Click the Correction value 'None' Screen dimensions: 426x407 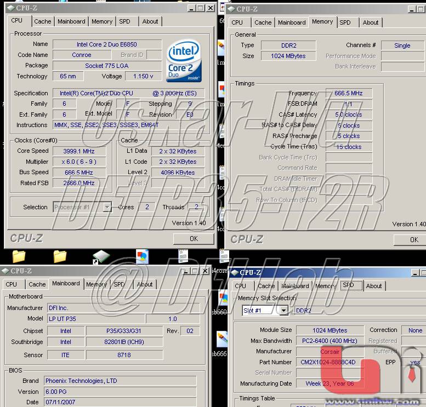[414, 330]
